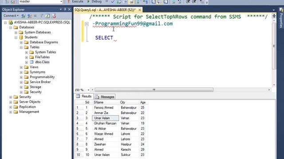Select the dbo.Class table
This screenshot has width=284, height=159.
coord(42,62)
